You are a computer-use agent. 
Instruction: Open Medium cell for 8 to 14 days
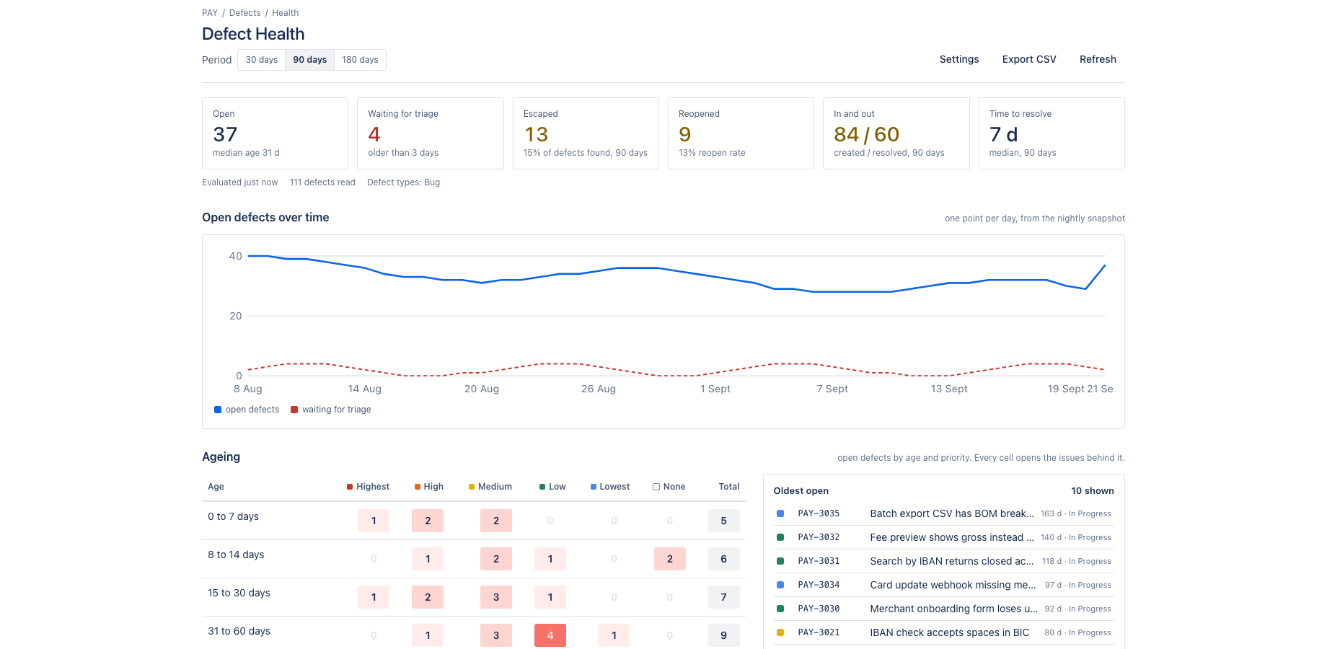pos(496,559)
